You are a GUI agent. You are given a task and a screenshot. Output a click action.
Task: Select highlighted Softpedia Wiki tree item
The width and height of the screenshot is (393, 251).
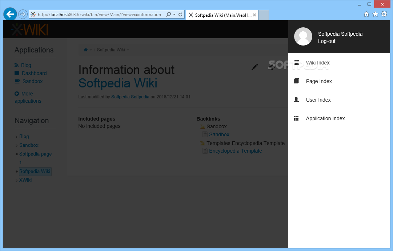click(35, 171)
